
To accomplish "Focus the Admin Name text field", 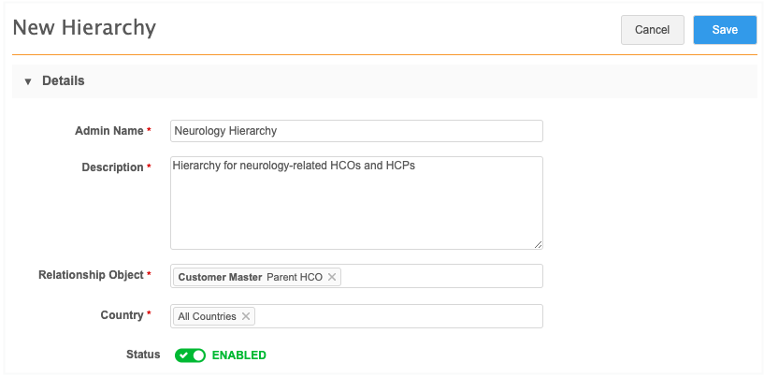I will click(x=356, y=131).
